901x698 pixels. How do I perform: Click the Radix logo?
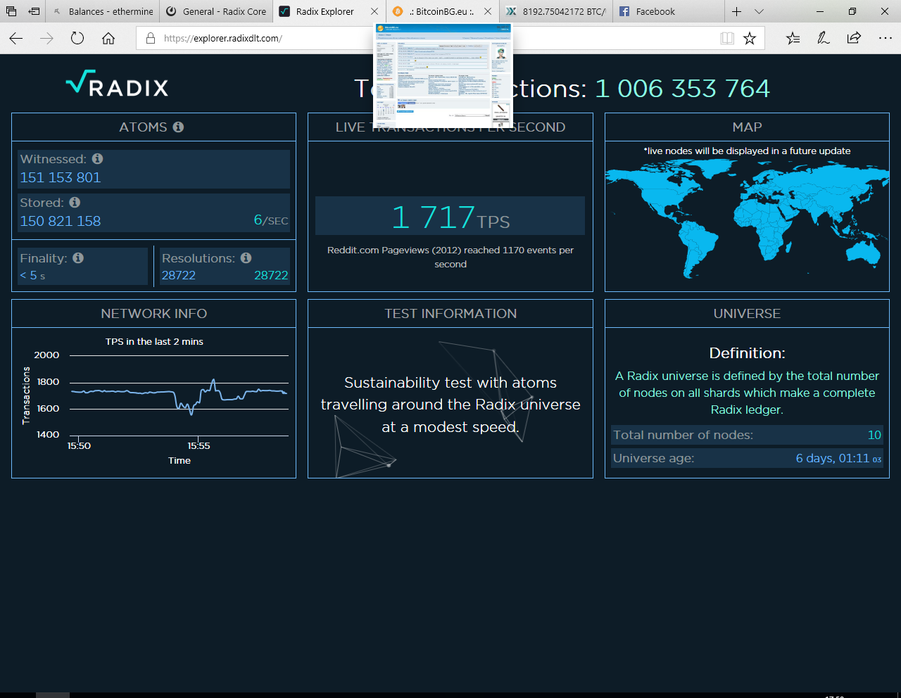(x=117, y=84)
